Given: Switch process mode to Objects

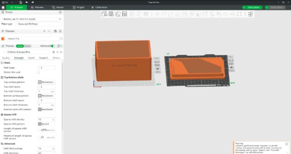Looking at the screenshot, I should [28, 46].
